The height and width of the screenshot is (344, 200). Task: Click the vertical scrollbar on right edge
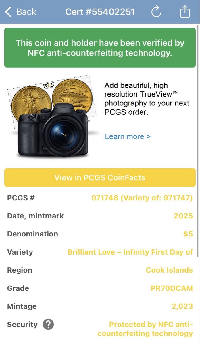click(197, 115)
